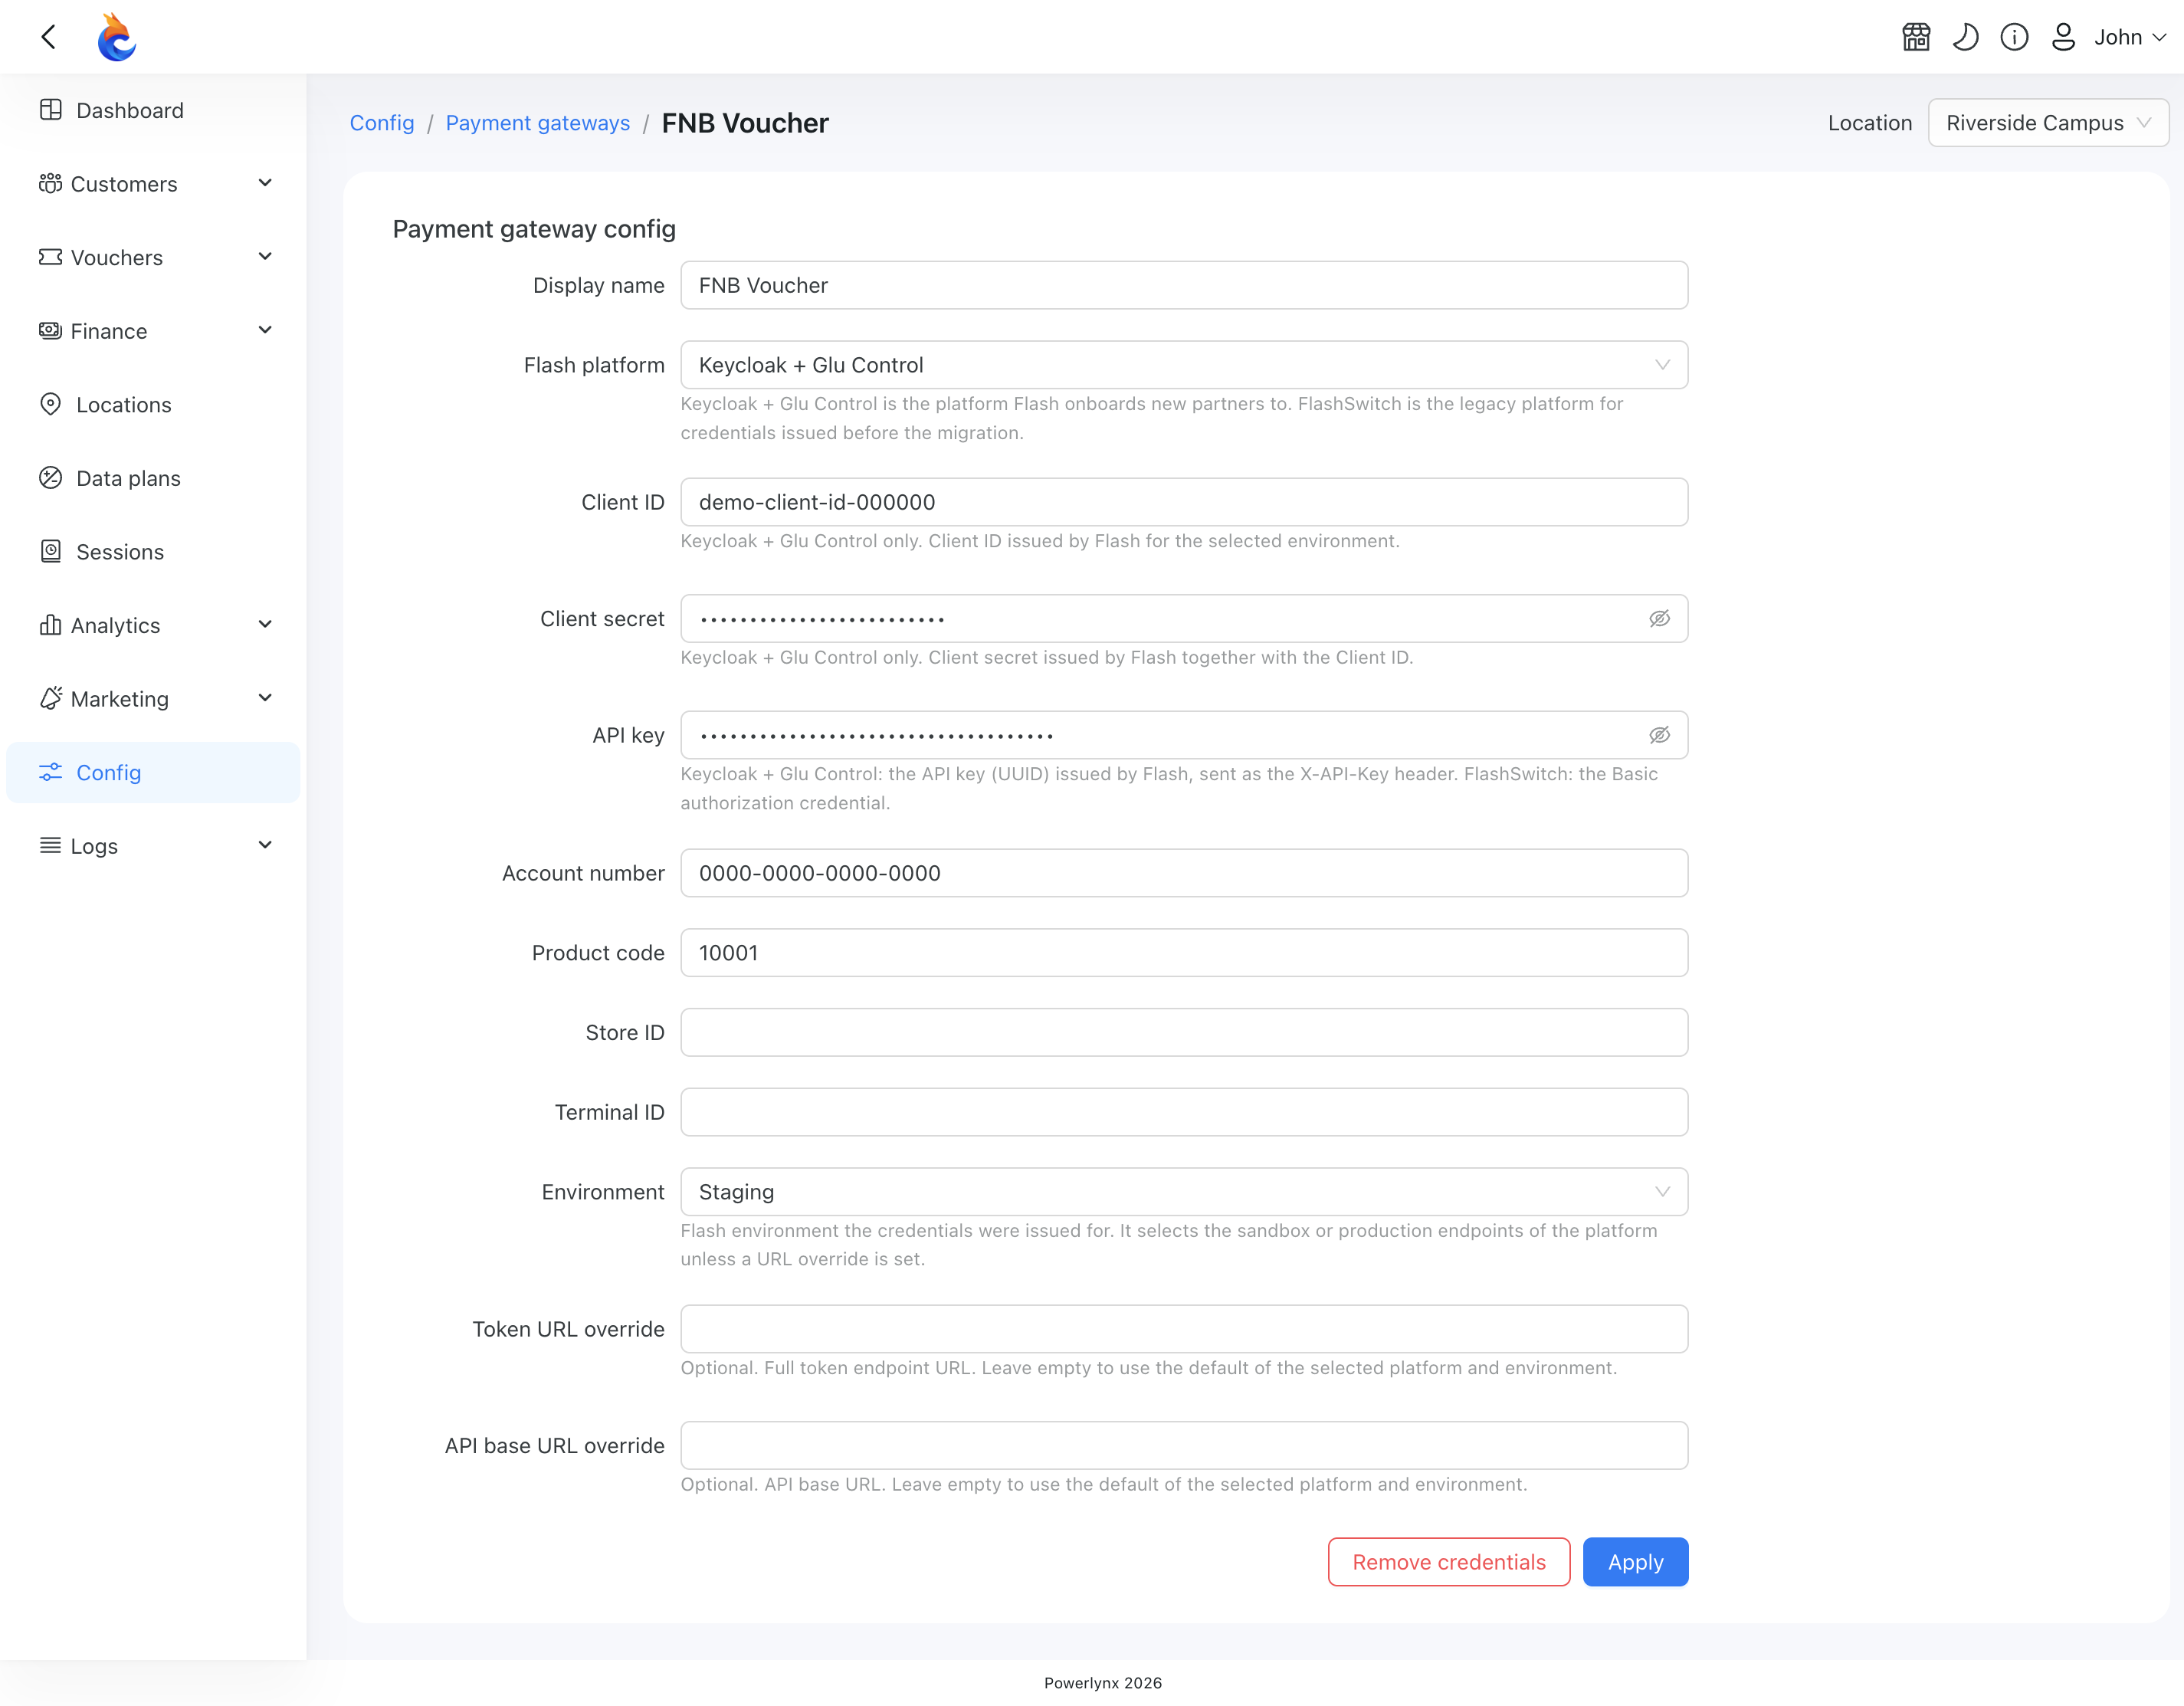Expand the Finance submenu chevron
Viewport: 2184px width, 1706px height.
(265, 330)
